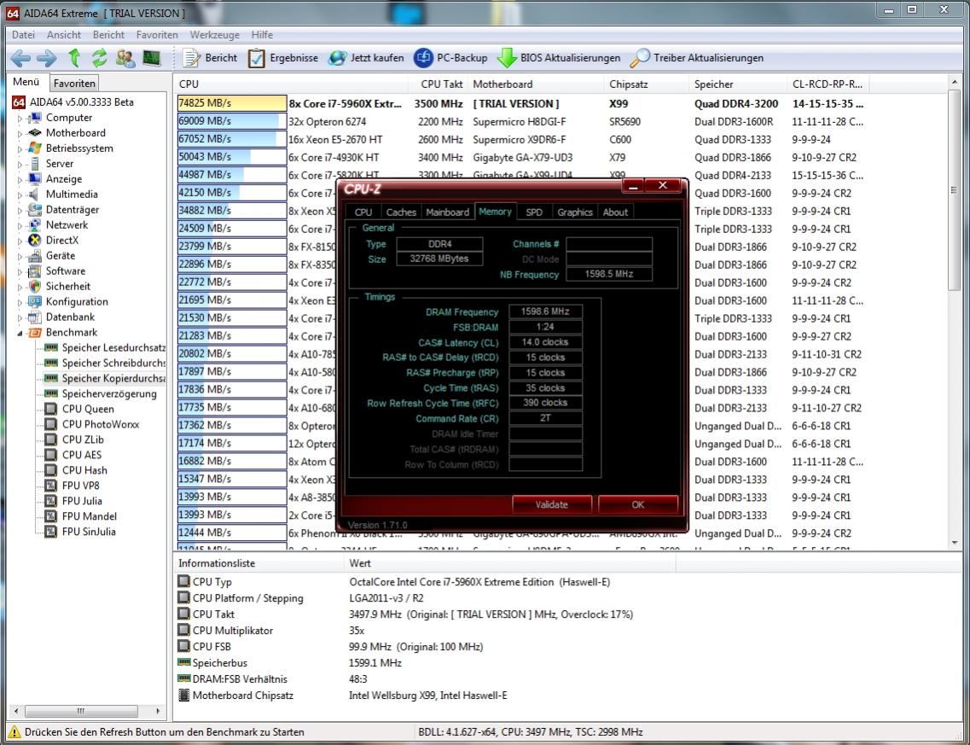Screen dimensions: 970x745
Task: Open the Bericht report toolbar button
Action: tap(209, 58)
